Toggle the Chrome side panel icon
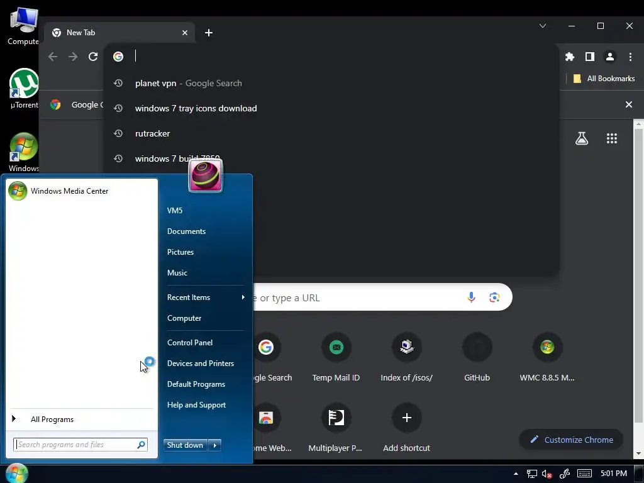This screenshot has height=483, width=644. [x=590, y=57]
